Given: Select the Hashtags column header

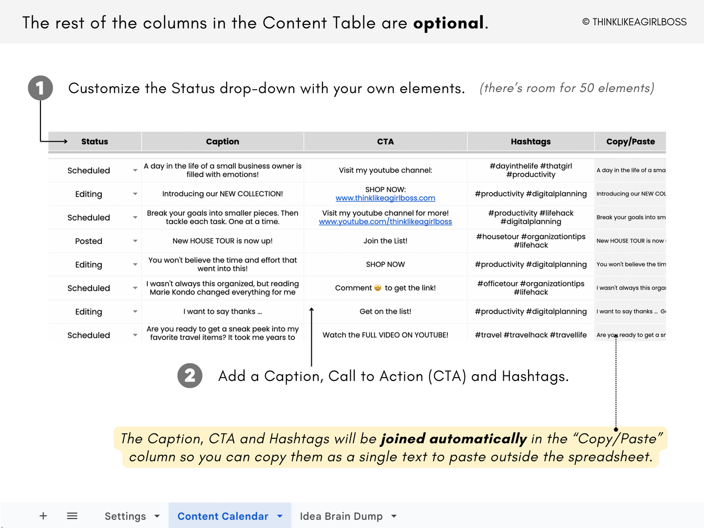Looking at the screenshot, I should tap(531, 141).
